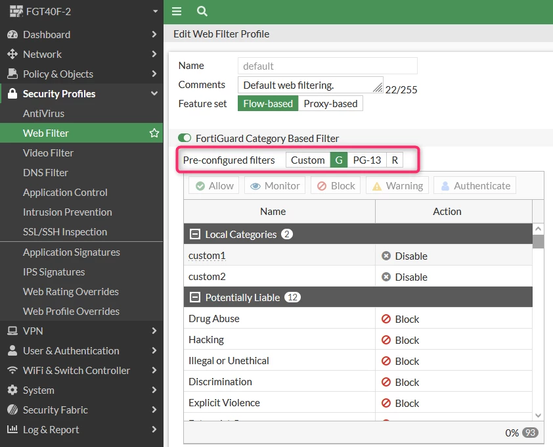Open the hamburger menu icon
The width and height of the screenshot is (553, 447).
tap(177, 11)
